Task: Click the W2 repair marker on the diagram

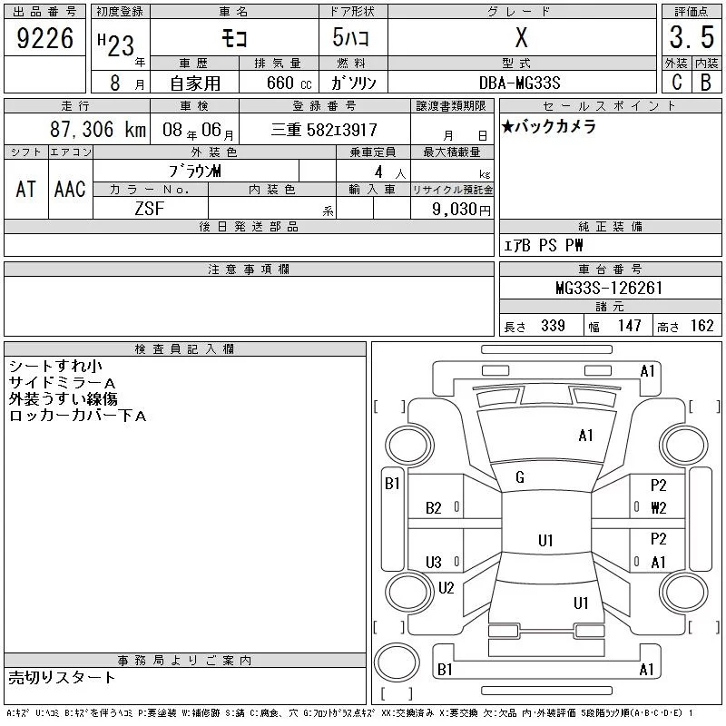Action: (659, 508)
